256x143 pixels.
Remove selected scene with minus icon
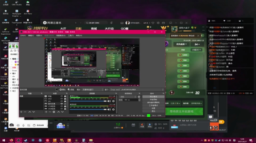tap(25, 112)
